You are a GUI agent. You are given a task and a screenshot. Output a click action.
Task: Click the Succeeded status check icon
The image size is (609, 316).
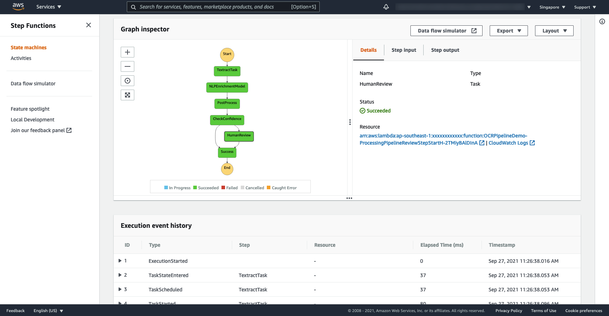click(363, 111)
